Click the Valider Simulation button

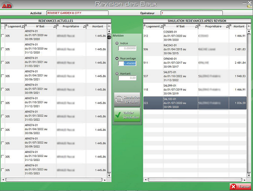(127, 115)
